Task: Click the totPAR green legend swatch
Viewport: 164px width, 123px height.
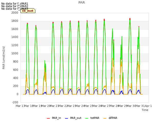Action: point(87,118)
